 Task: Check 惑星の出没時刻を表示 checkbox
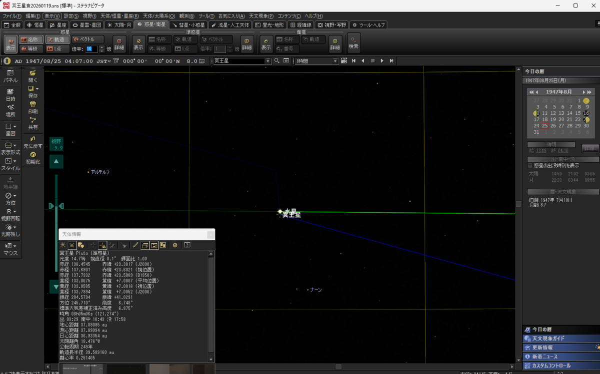(x=530, y=165)
